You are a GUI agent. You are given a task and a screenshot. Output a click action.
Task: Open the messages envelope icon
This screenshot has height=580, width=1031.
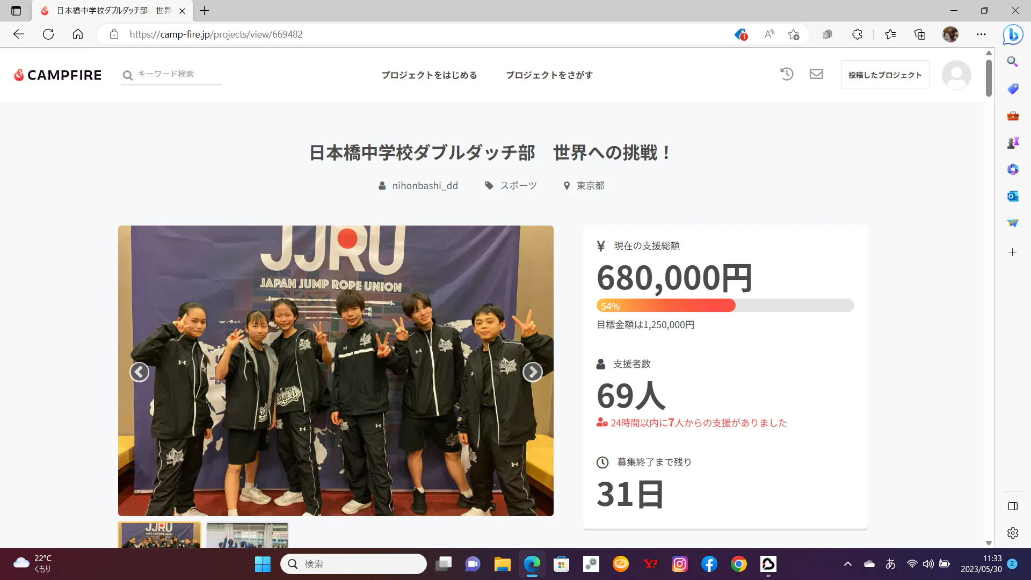816,74
